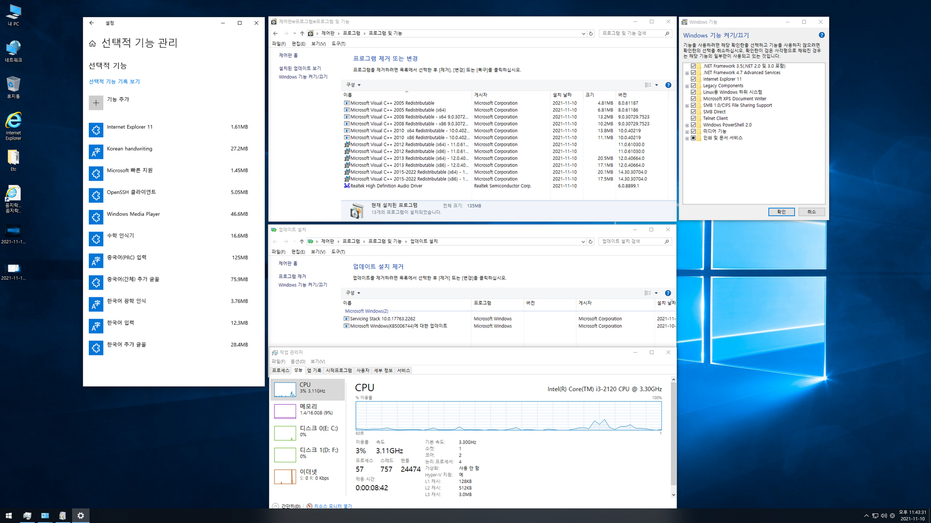Click the plus icon to add a feature
Image resolution: width=931 pixels, height=523 pixels.
pos(96,103)
